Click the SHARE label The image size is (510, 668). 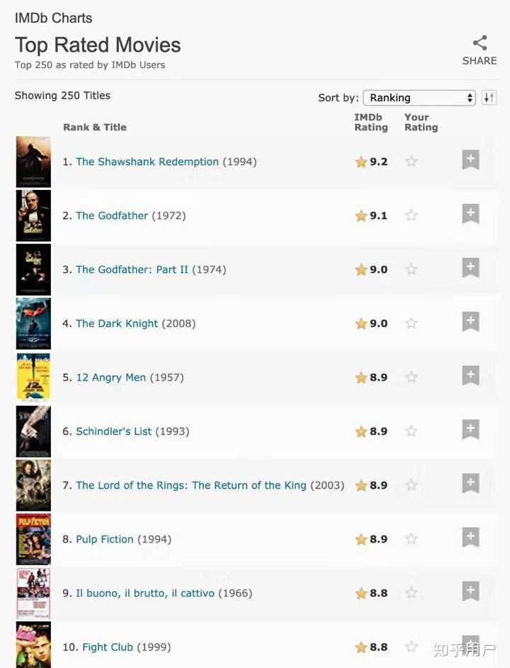click(480, 61)
